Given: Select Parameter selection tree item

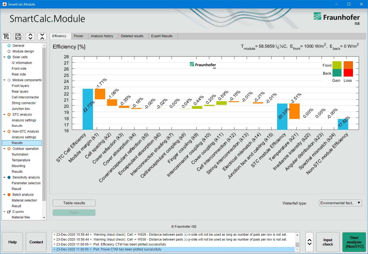Looking at the screenshot, I should [x=26, y=183].
